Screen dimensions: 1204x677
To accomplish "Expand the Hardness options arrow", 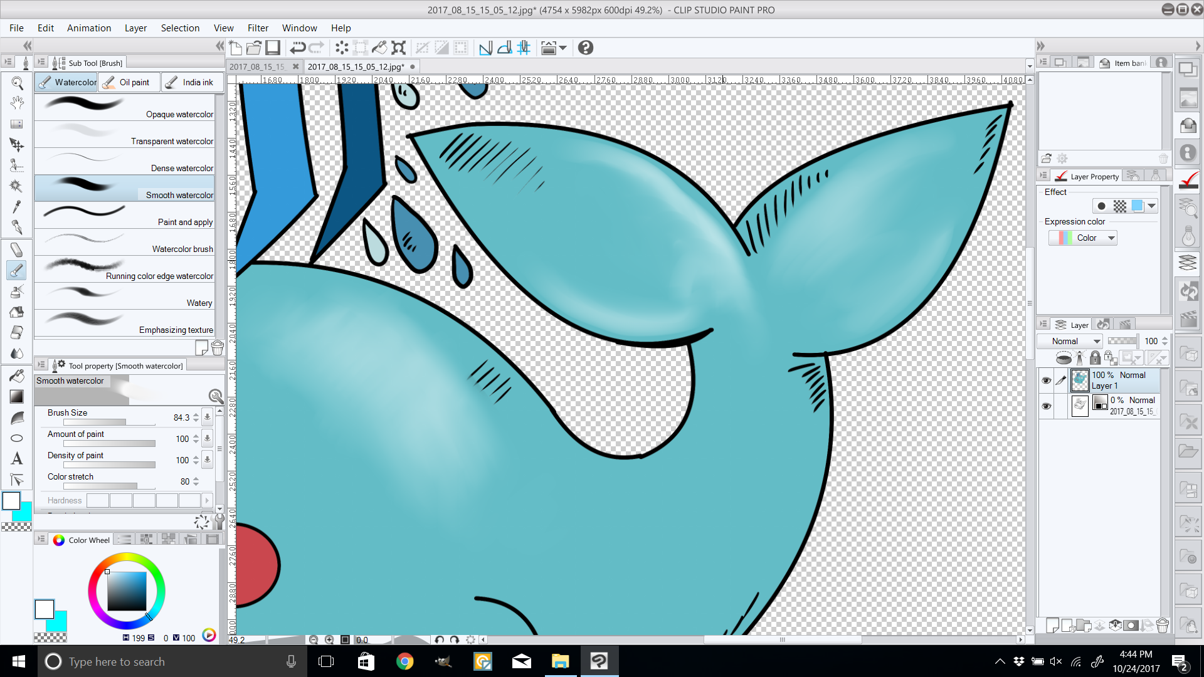I will (x=207, y=500).
